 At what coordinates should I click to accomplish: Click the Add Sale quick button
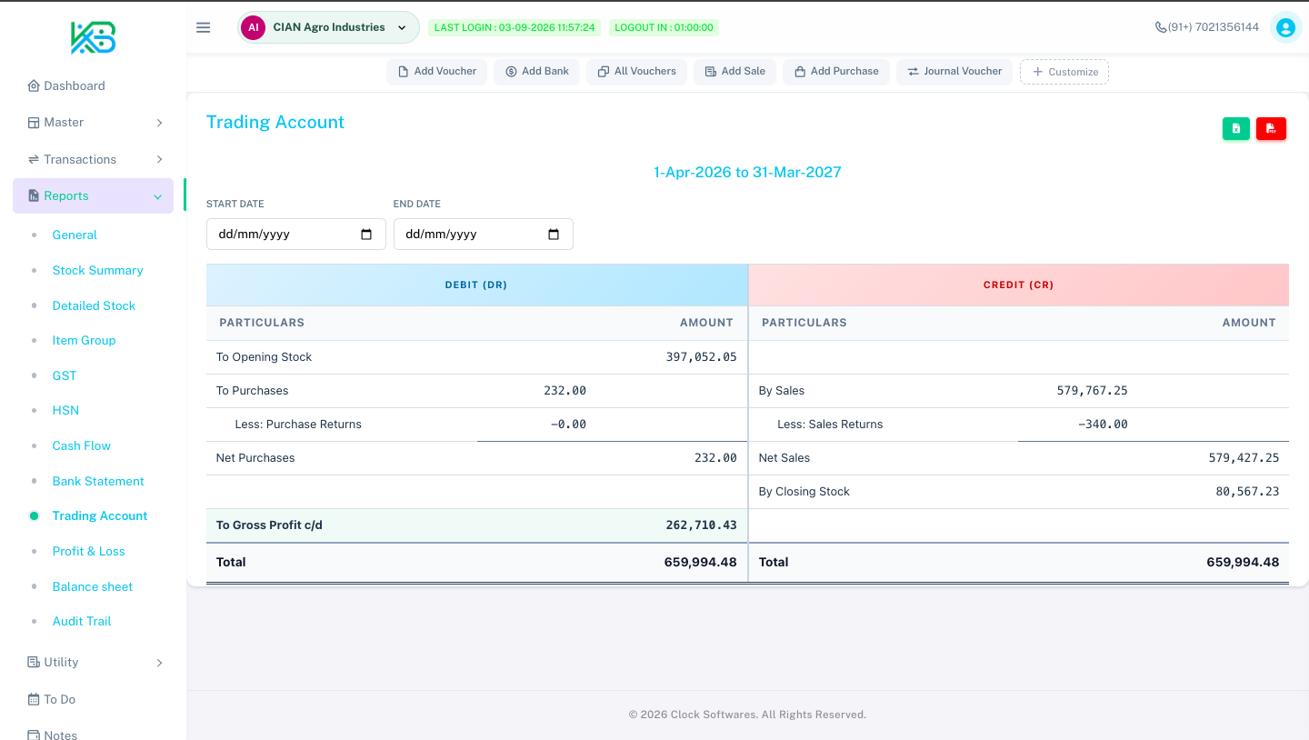[735, 72]
